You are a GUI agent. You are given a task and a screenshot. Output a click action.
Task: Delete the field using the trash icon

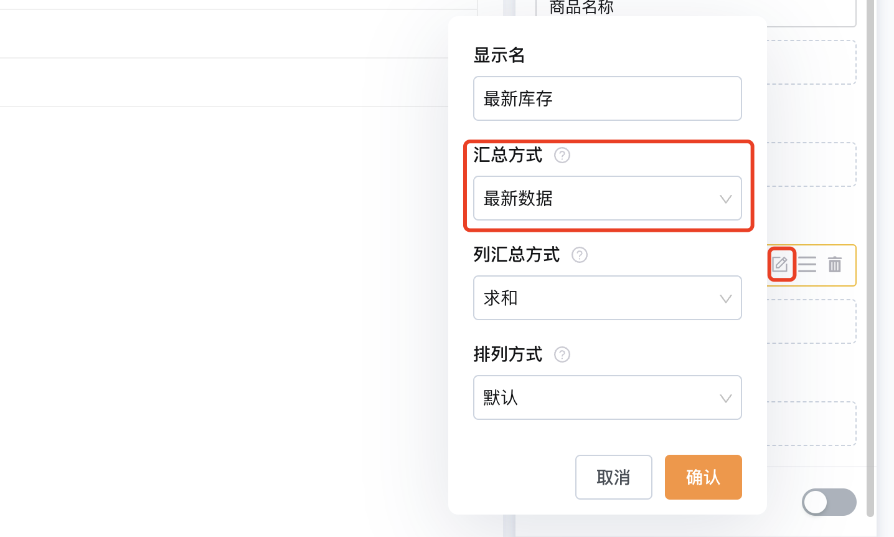835,265
